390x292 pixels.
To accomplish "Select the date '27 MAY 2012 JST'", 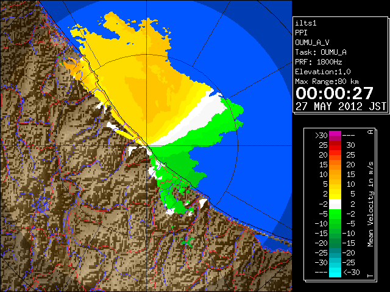I will [x=341, y=106].
